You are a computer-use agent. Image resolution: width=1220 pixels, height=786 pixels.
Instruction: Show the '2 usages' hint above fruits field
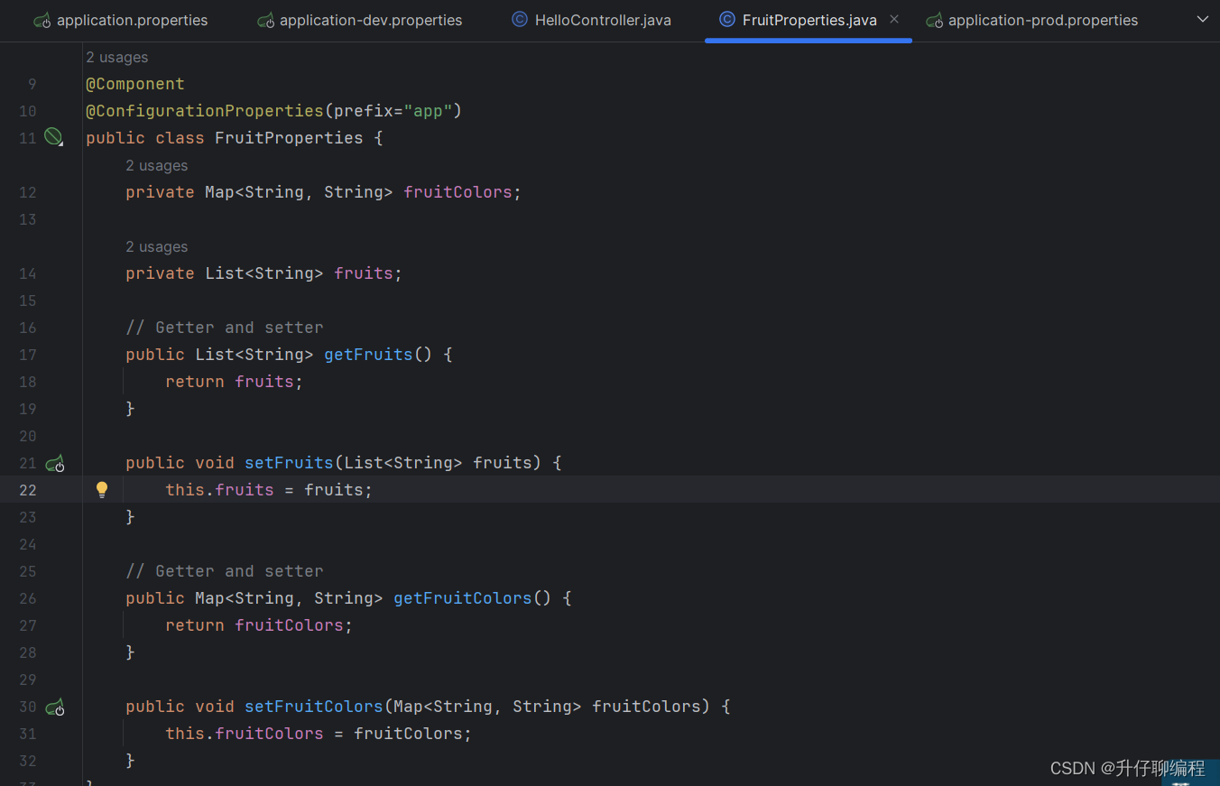tap(157, 246)
